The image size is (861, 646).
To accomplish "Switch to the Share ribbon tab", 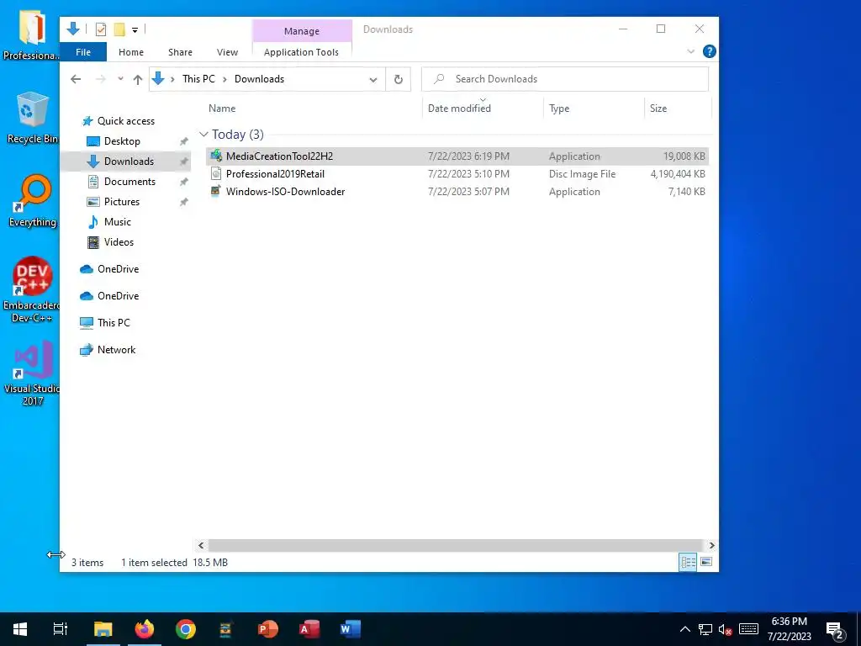I will [180, 52].
